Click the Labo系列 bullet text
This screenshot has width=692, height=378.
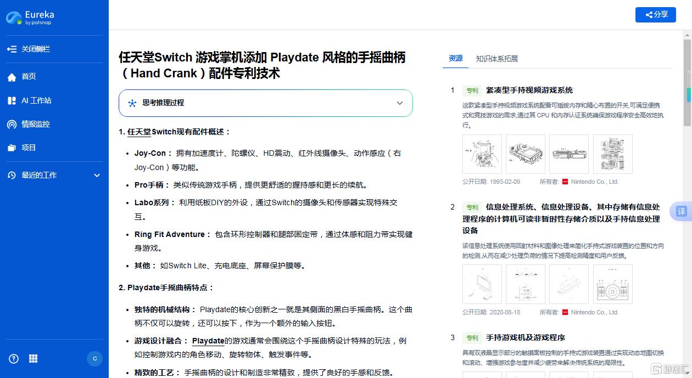pyautogui.click(x=266, y=210)
